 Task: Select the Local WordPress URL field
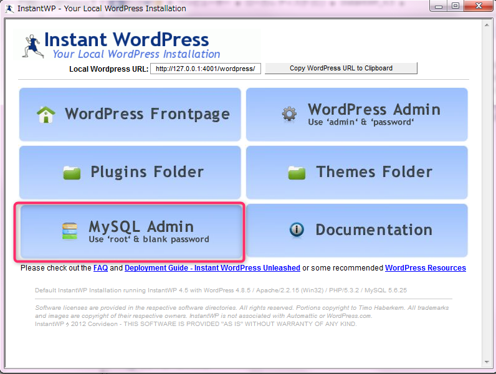tap(205, 69)
